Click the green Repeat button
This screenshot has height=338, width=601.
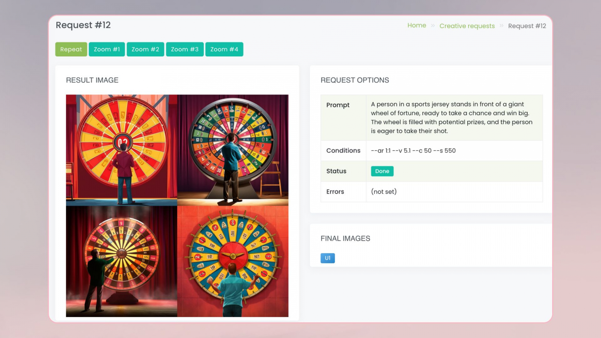coord(71,49)
